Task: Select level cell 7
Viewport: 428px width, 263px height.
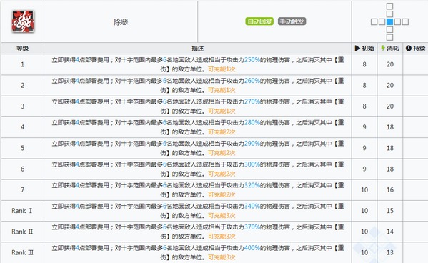Action: pyautogui.click(x=22, y=190)
